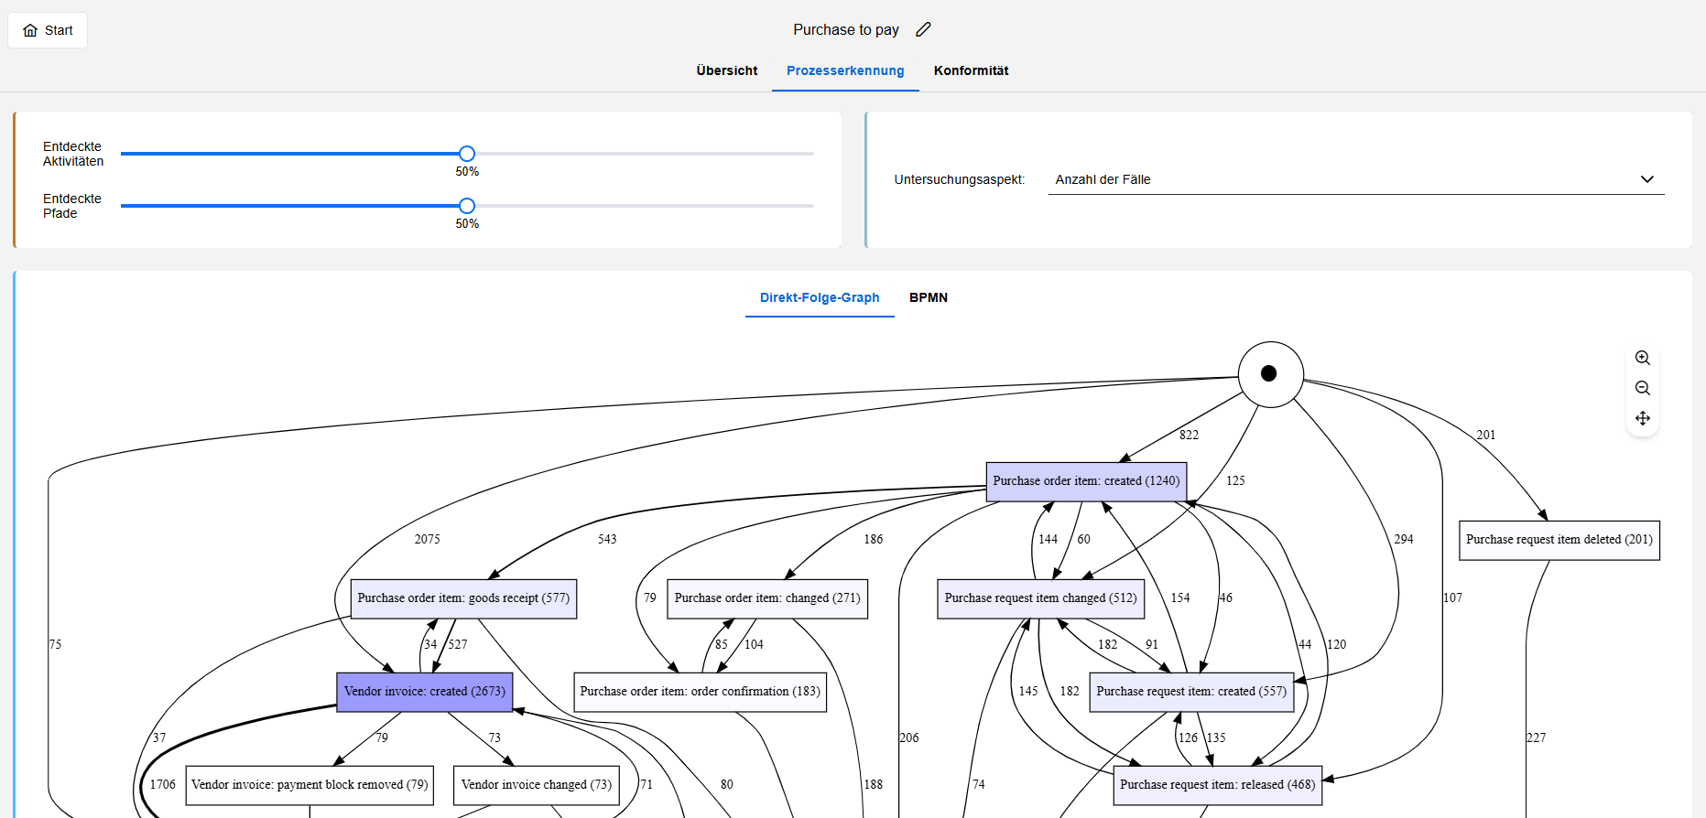Open the Untersuchungsaspekt dropdown arrow
The image size is (1706, 818).
[1646, 179]
